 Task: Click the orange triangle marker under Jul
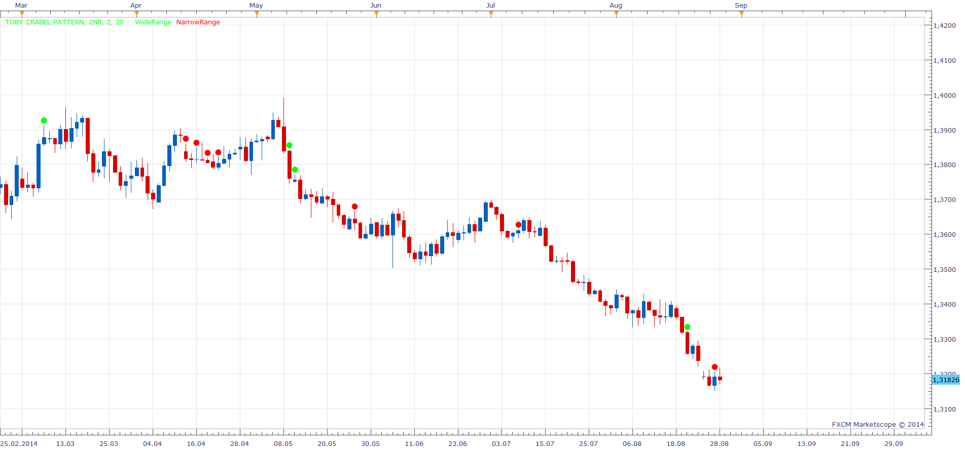(x=491, y=14)
